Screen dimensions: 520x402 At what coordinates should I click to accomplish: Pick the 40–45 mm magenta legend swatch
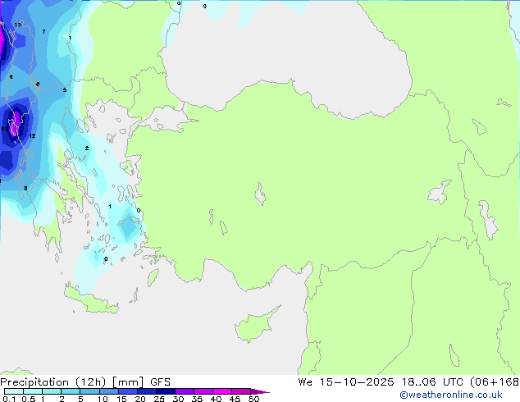tap(222, 391)
